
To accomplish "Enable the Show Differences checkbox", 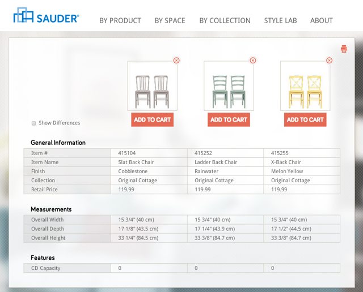I will click(34, 123).
